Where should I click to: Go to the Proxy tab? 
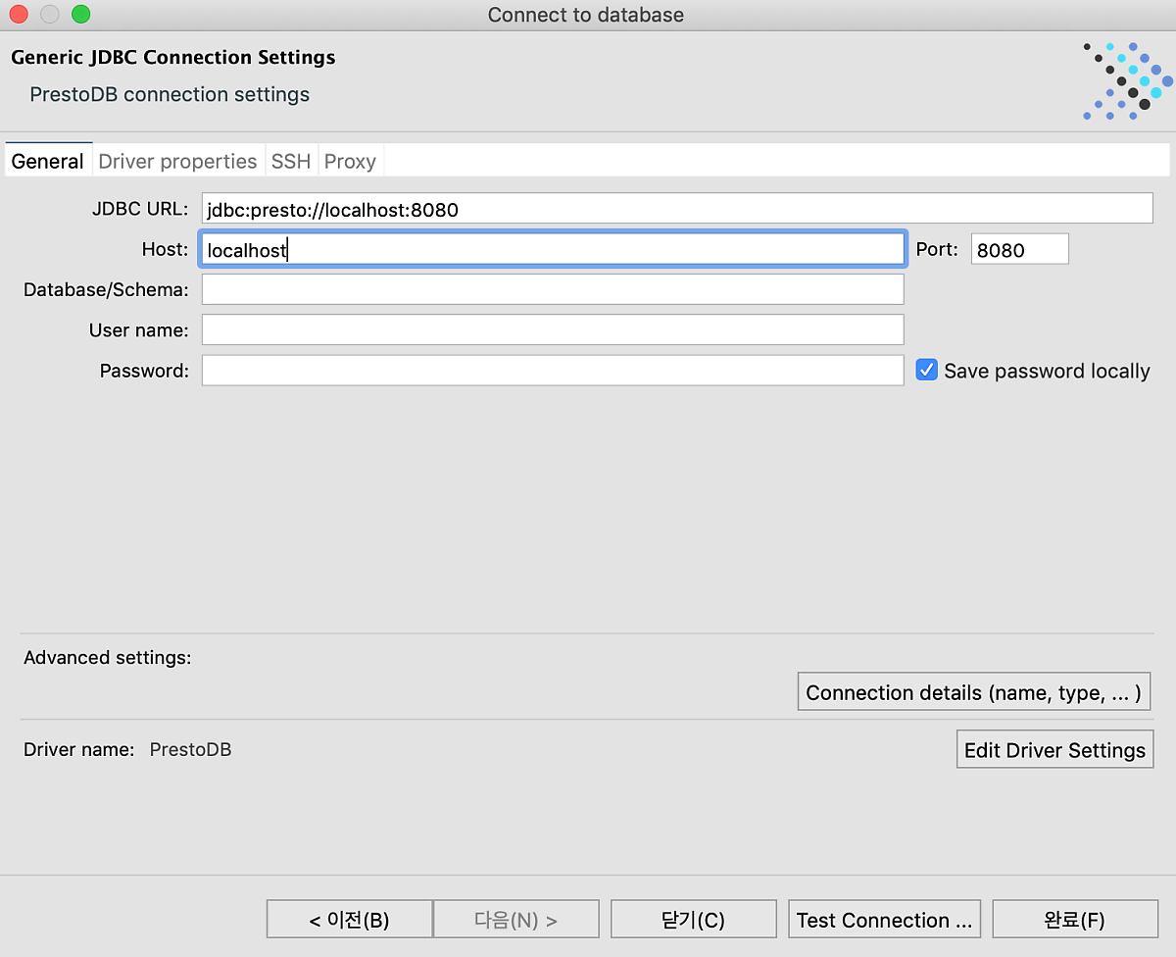pyautogui.click(x=350, y=161)
